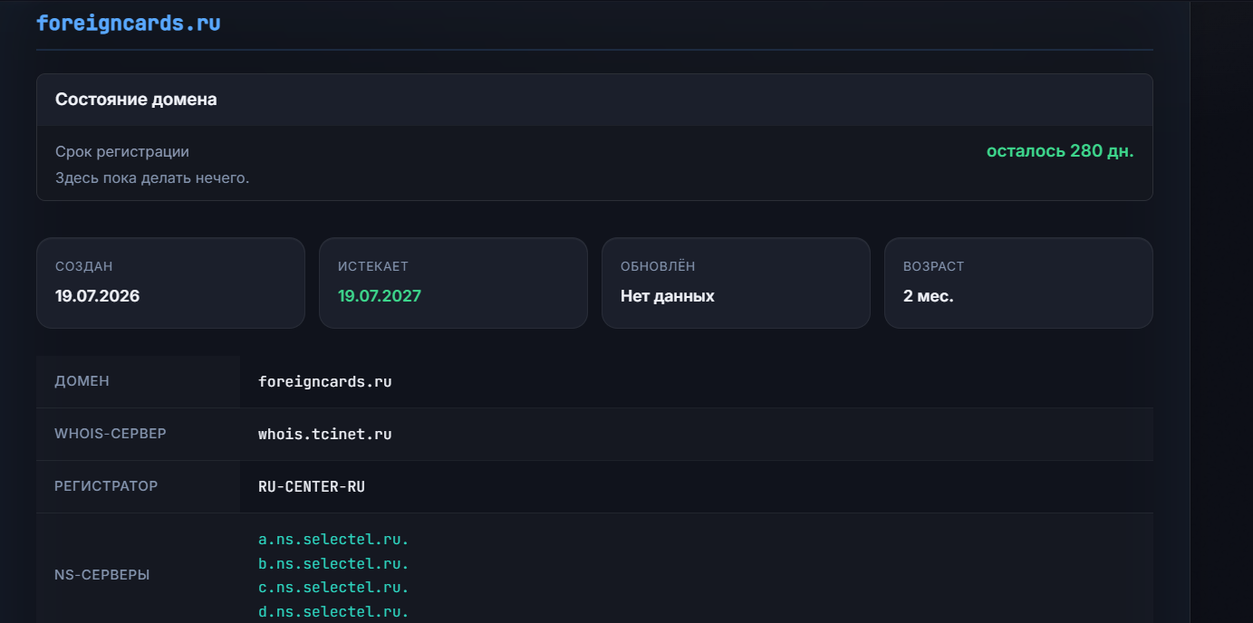Click the NS-СЕРВЕРЫ row label
This screenshot has width=1253, height=623.
tap(102, 575)
